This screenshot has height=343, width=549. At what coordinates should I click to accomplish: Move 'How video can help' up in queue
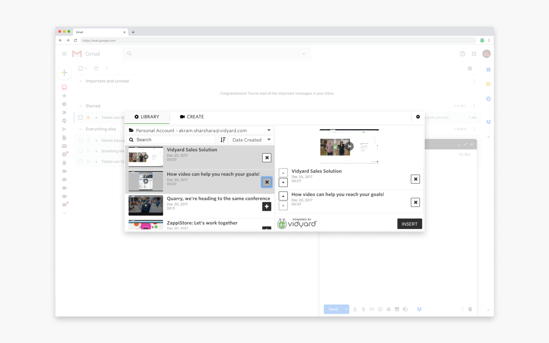(x=283, y=196)
